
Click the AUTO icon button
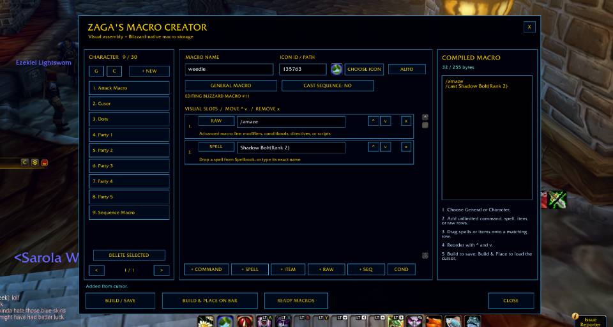407,69
